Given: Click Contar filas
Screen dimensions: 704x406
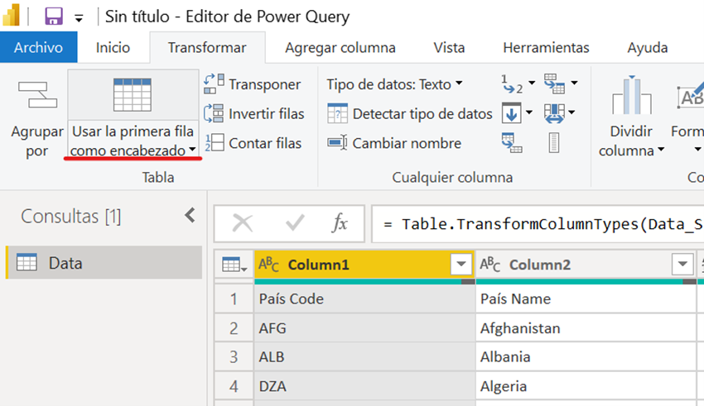Looking at the screenshot, I should point(253,143).
